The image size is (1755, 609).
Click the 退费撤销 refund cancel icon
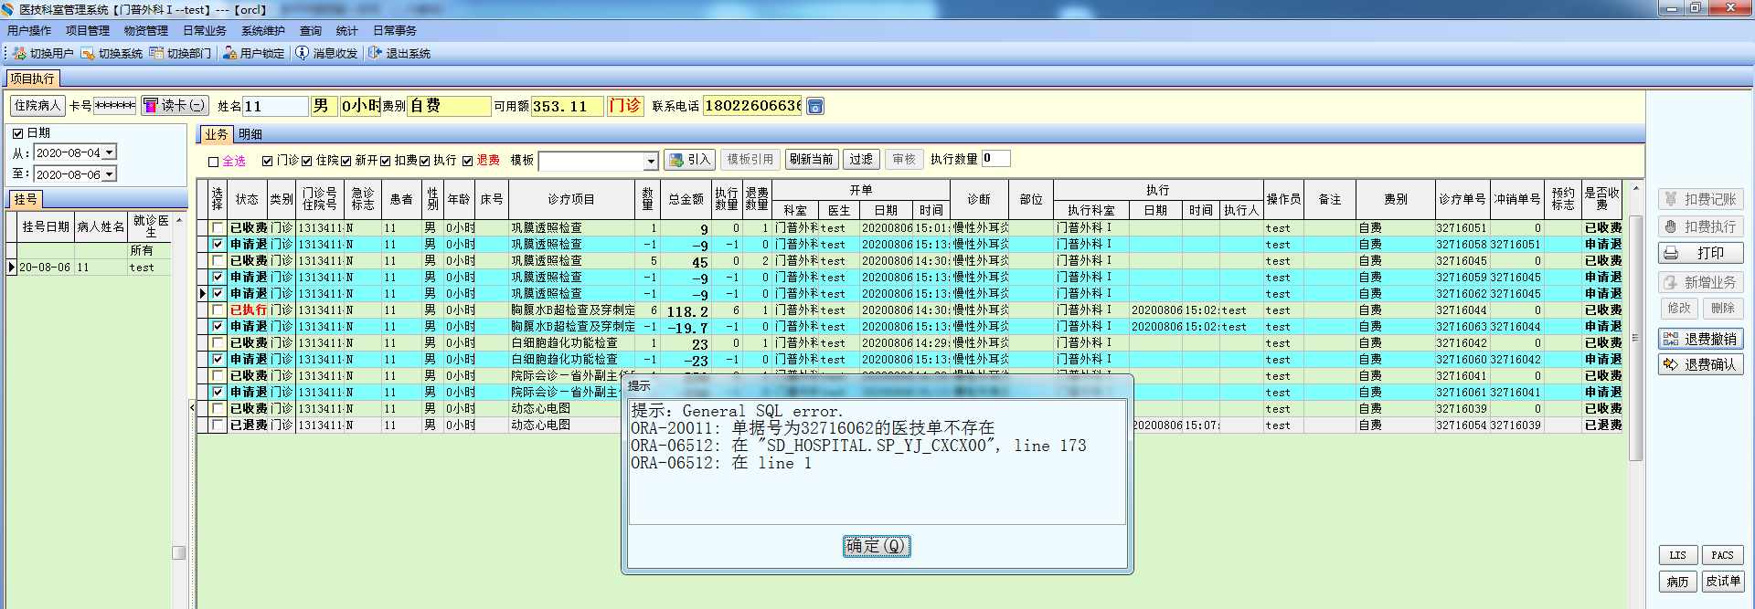click(x=1671, y=339)
